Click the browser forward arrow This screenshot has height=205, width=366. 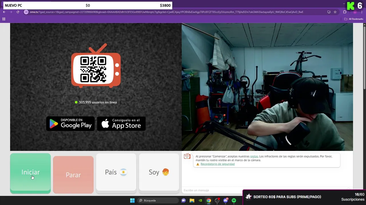(x=11, y=12)
